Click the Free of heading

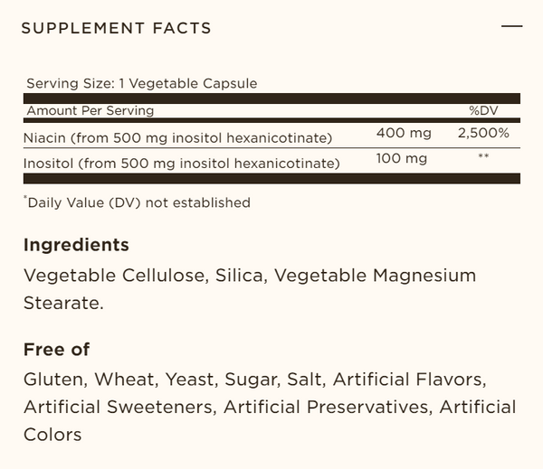coord(56,350)
